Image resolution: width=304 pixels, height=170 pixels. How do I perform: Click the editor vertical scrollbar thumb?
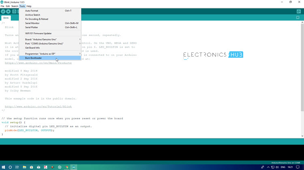click(302, 67)
